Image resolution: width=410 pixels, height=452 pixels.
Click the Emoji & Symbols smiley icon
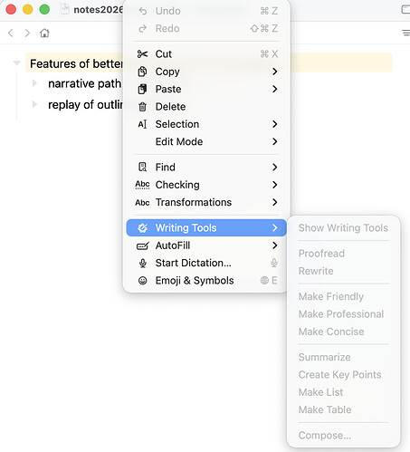(x=142, y=281)
